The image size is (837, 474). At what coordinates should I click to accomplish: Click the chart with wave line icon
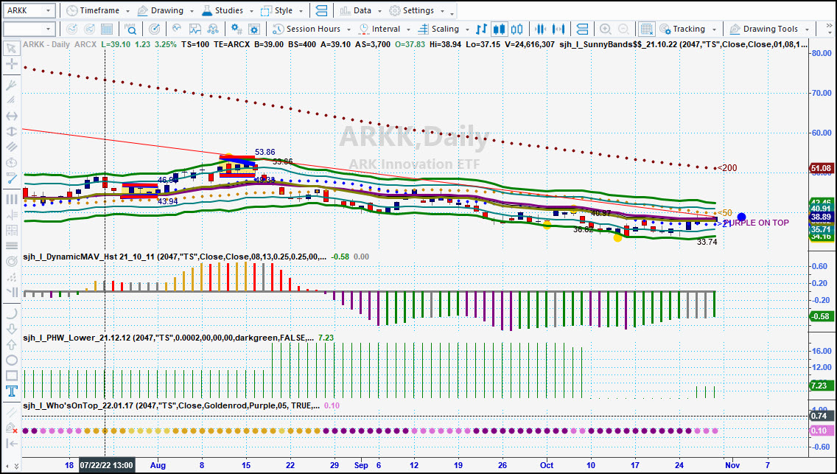(x=195, y=29)
